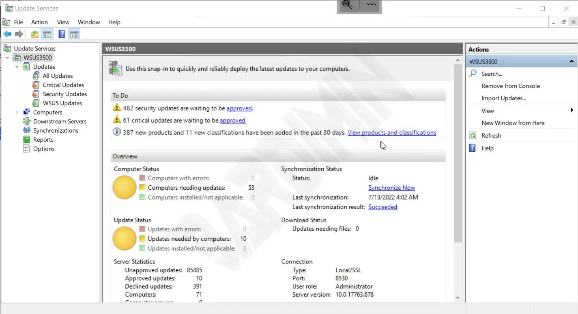Open the Window menu
This screenshot has height=314, width=578.
click(x=88, y=22)
